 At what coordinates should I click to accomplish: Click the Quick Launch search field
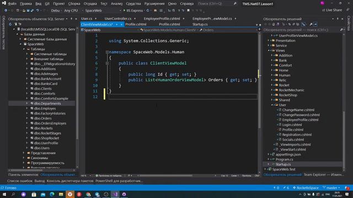tap(217, 4)
